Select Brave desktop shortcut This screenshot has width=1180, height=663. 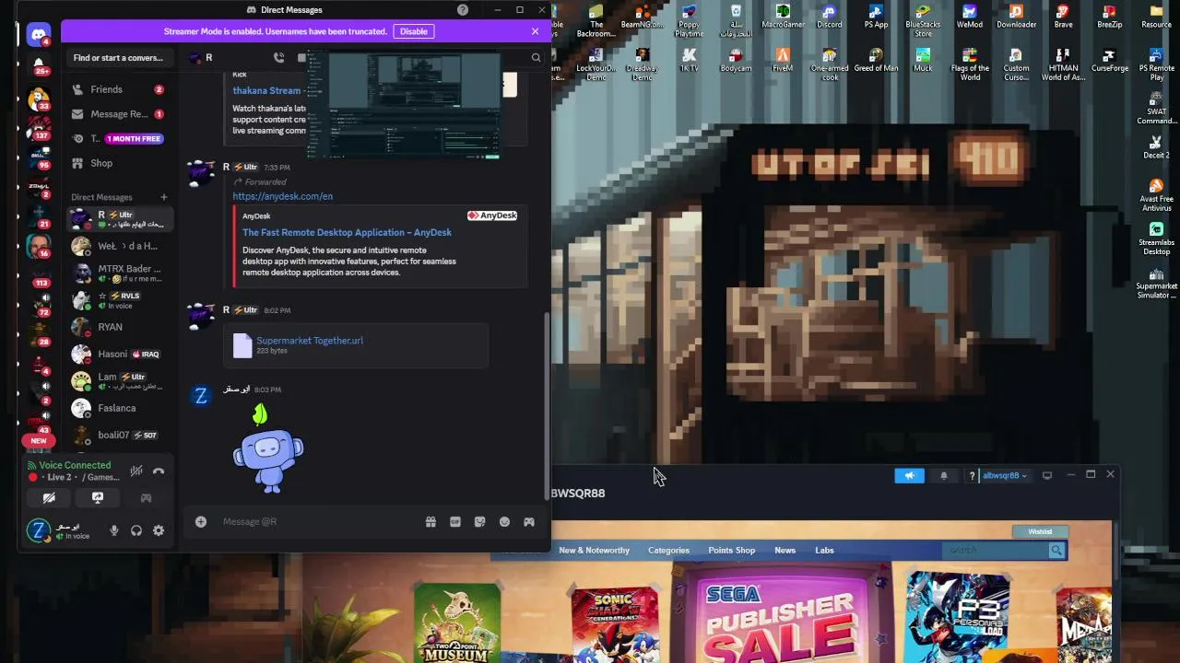click(x=1063, y=17)
